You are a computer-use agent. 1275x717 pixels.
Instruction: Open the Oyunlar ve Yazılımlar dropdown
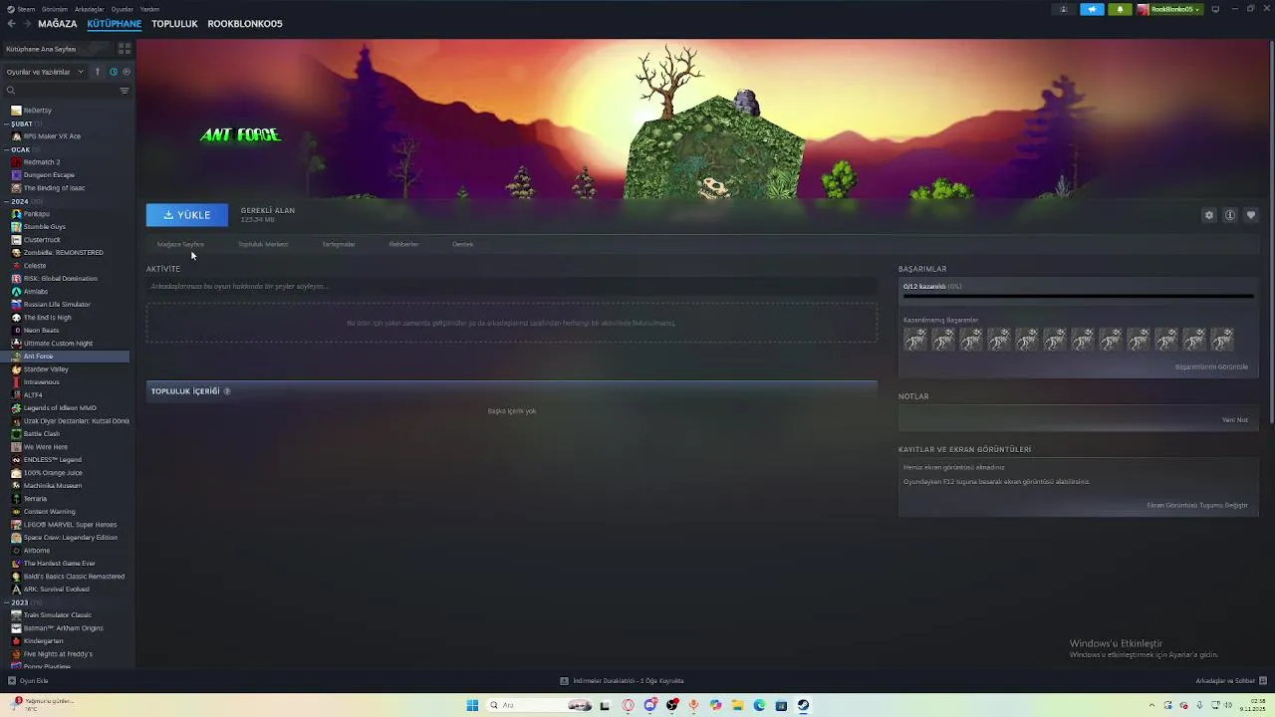click(45, 72)
